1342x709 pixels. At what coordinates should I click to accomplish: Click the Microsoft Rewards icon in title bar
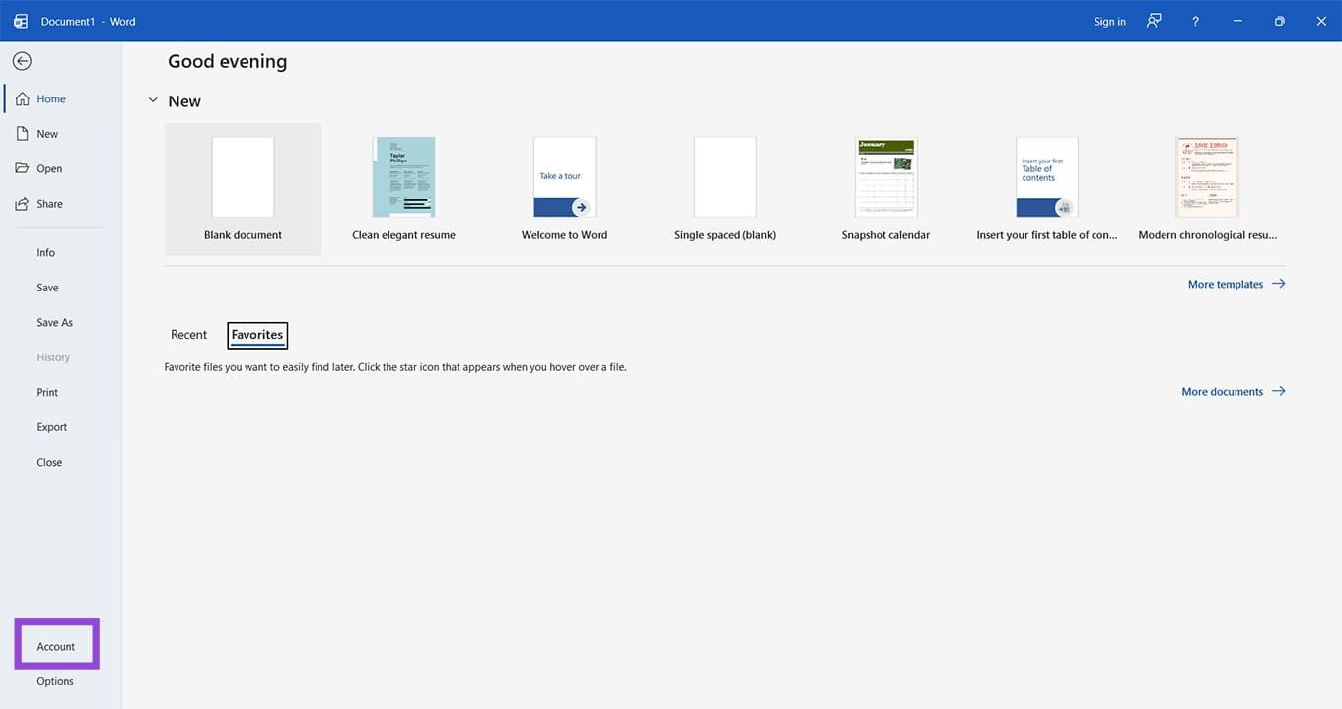(1153, 20)
